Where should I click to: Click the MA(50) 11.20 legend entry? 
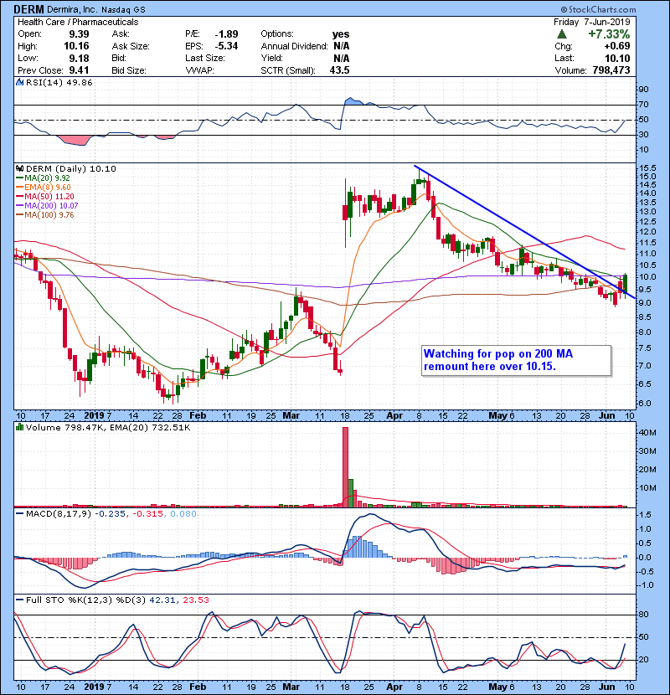(49, 196)
